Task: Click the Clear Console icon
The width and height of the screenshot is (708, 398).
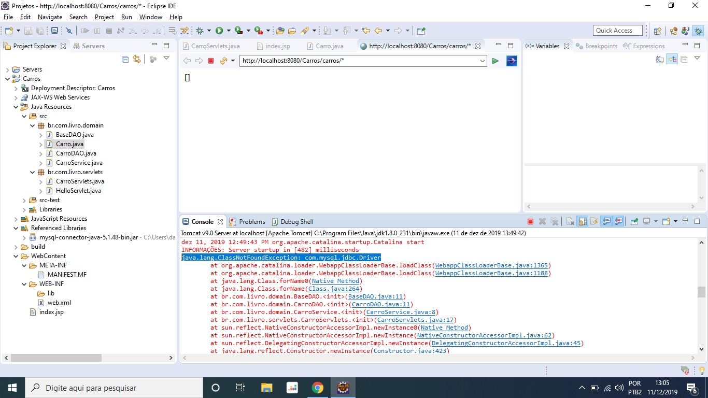Action: click(570, 221)
